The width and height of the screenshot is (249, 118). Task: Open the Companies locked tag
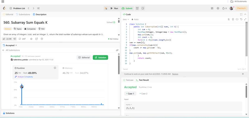(x=30, y=29)
